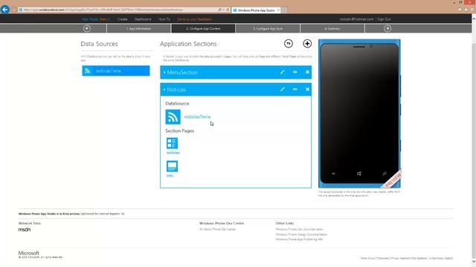Collapse the Noticias section triangle
476x267 pixels.
click(164, 90)
